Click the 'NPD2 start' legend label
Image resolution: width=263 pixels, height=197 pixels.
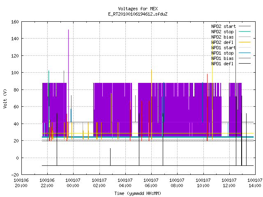click(x=224, y=26)
